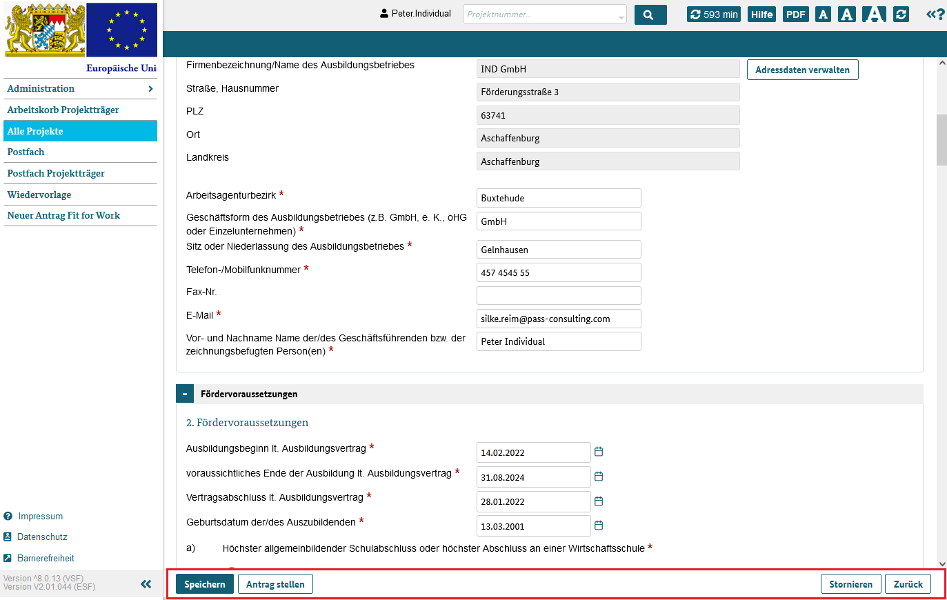Open the Hilfe help button
The height and width of the screenshot is (600, 947).
click(761, 14)
